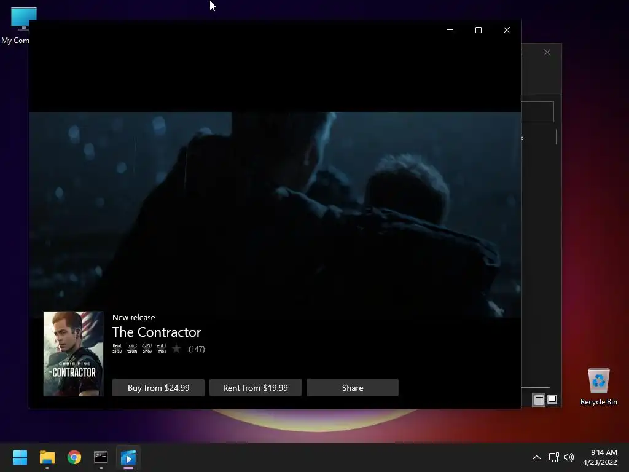Minimize the Movies & TV window
Image resolution: width=629 pixels, height=472 pixels.
[x=450, y=30]
